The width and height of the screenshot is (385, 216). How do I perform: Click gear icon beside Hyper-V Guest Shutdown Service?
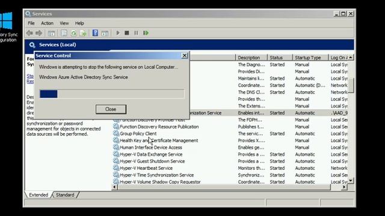click(116, 161)
